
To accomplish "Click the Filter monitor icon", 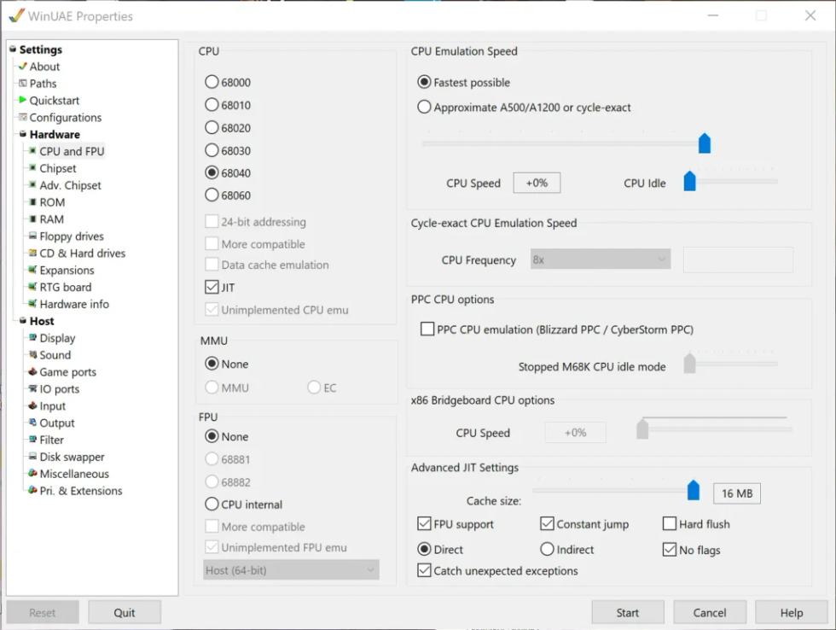I will tap(32, 440).
